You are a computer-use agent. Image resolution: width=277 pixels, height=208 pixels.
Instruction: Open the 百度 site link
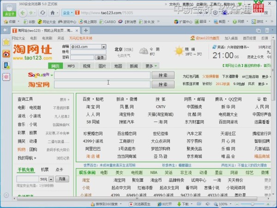point(86,99)
